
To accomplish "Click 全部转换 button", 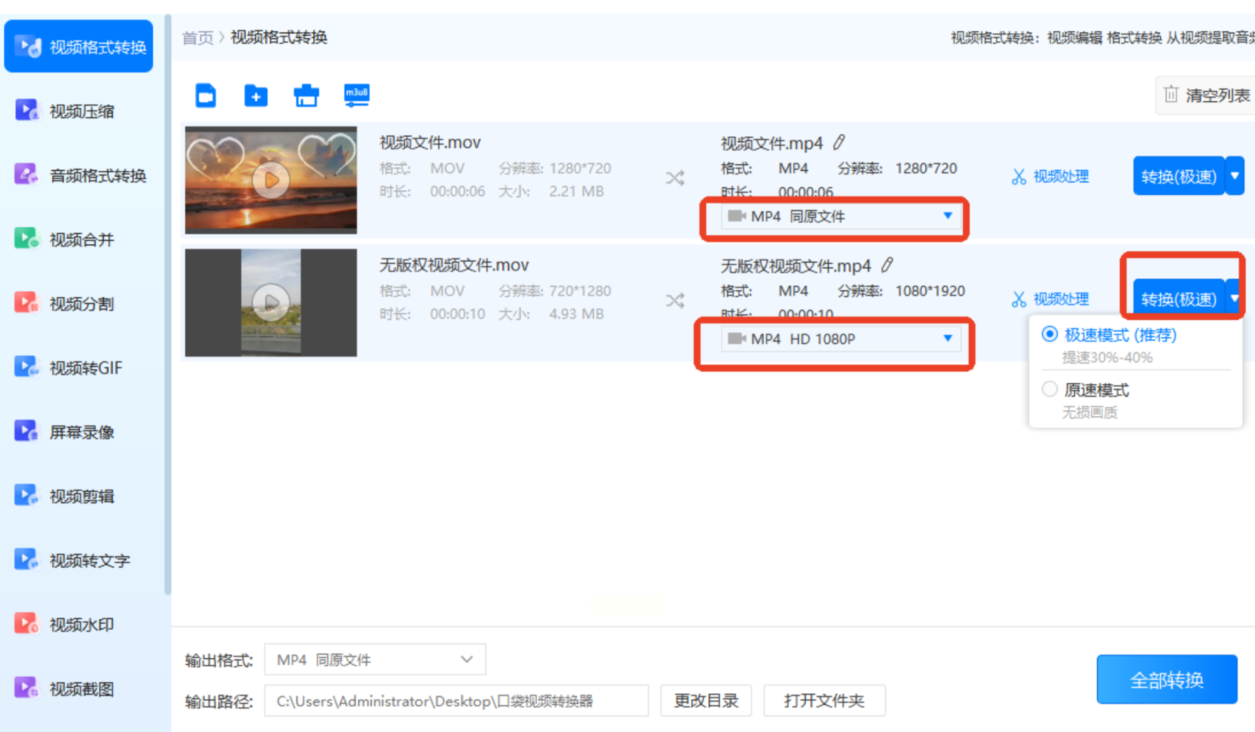I will point(1166,679).
